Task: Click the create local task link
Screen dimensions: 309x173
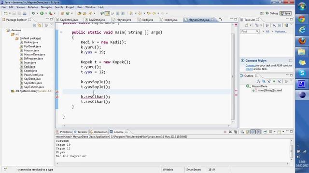Action: click(x=249, y=69)
